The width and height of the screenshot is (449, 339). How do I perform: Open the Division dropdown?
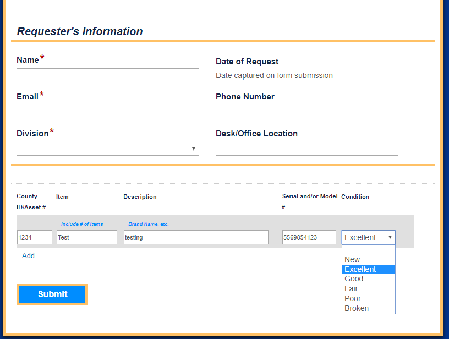point(107,149)
